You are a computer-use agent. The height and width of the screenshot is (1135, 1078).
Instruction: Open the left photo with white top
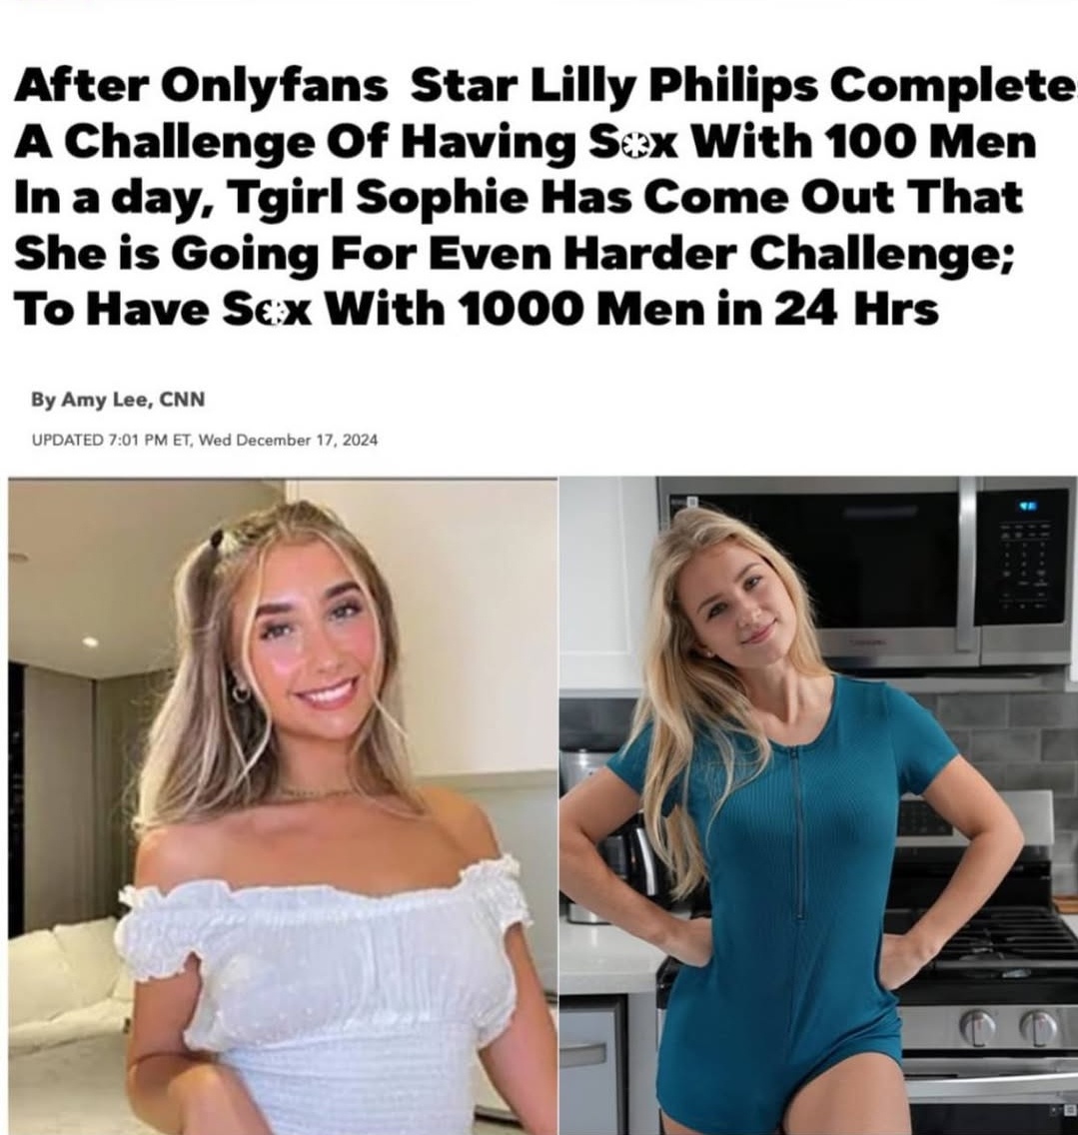(x=283, y=805)
